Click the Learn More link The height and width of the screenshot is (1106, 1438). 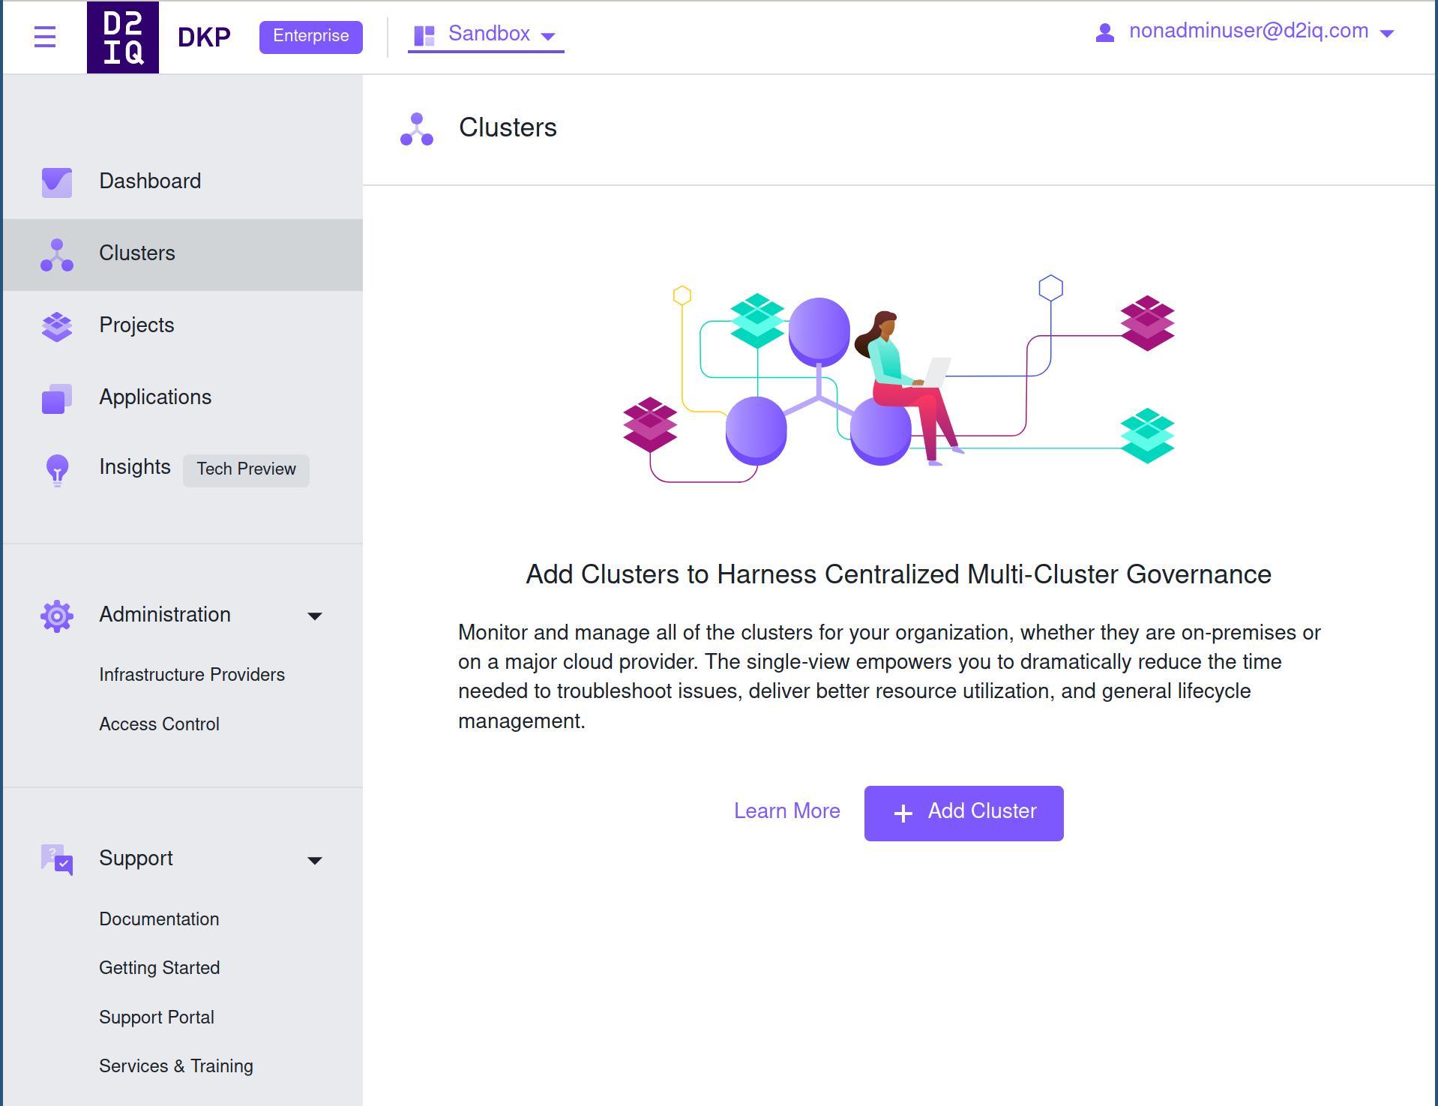pos(787,811)
